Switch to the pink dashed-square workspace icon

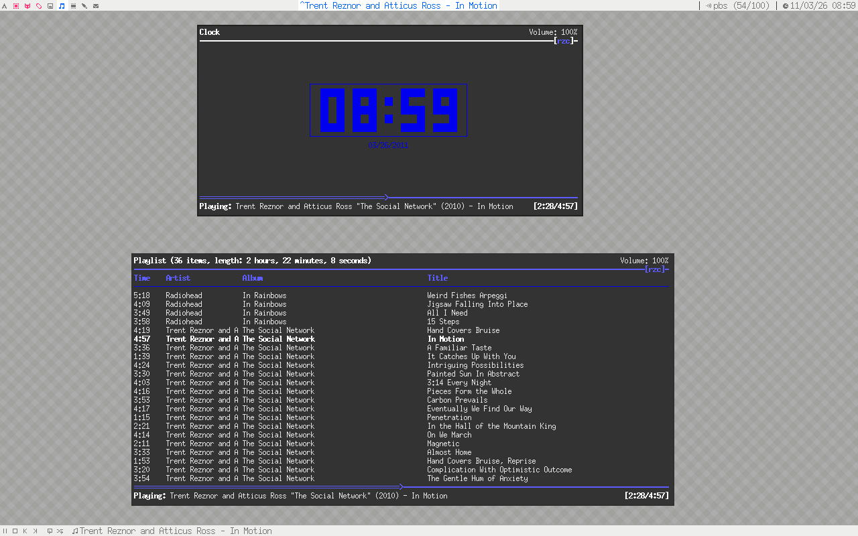[x=15, y=6]
